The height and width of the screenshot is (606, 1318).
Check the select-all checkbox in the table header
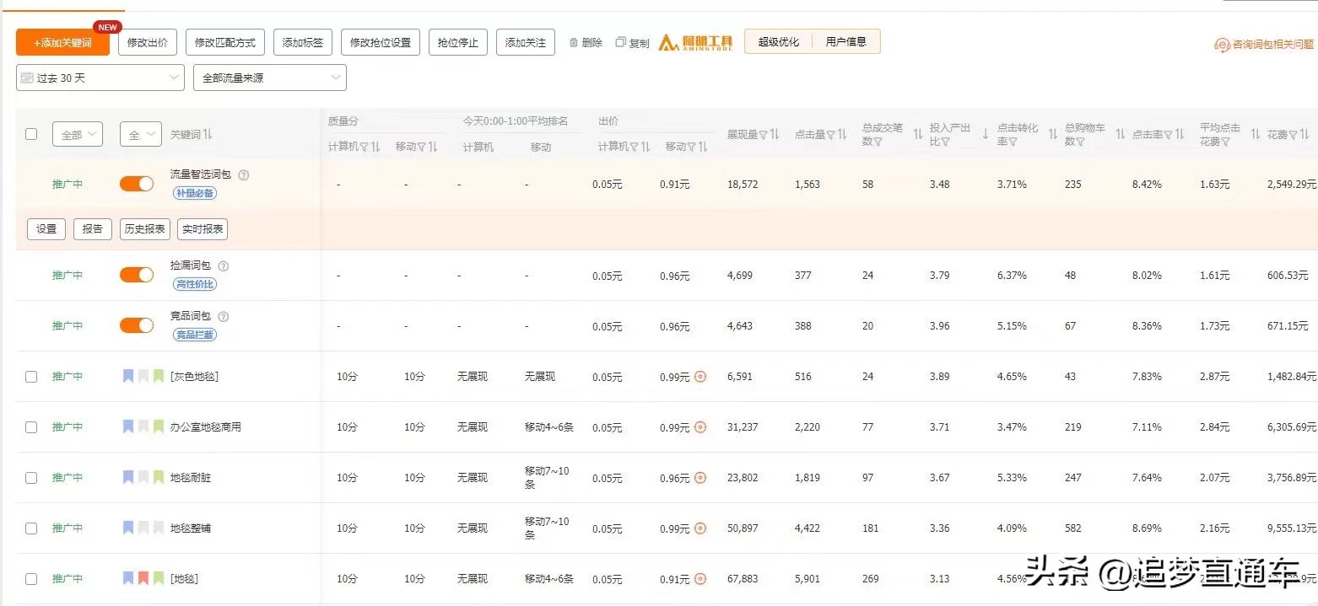(x=31, y=133)
